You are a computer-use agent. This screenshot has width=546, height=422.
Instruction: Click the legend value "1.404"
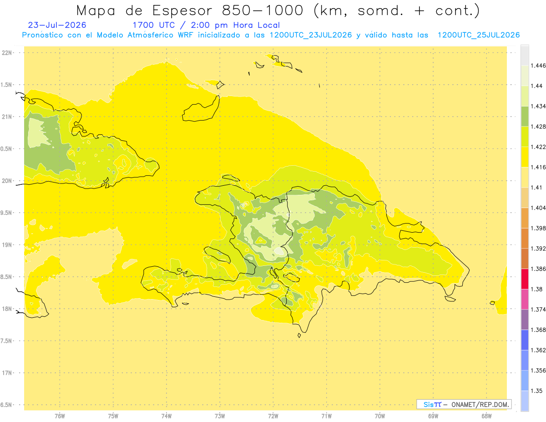(538, 208)
